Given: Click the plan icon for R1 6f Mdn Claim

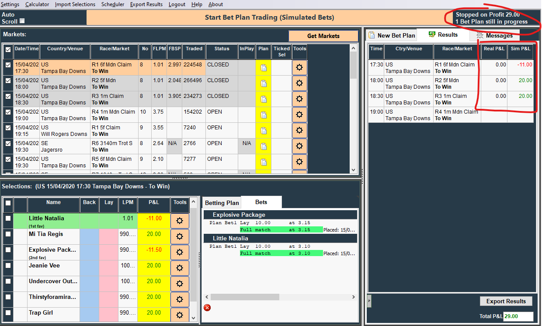Looking at the screenshot, I should (x=263, y=68).
